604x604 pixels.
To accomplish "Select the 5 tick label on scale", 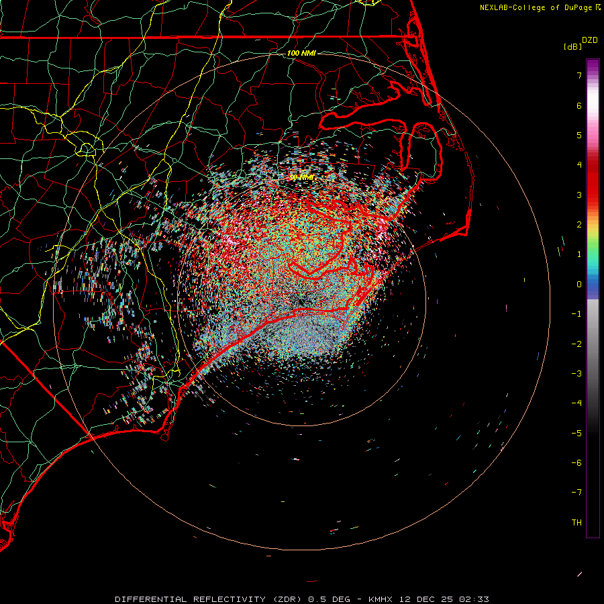I will [x=579, y=135].
